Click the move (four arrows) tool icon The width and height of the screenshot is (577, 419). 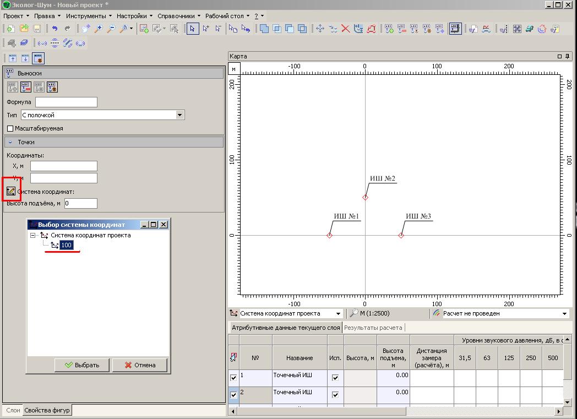pyautogui.click(x=320, y=29)
